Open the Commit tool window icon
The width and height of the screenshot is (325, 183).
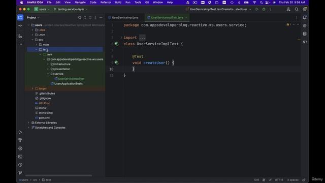20,26
